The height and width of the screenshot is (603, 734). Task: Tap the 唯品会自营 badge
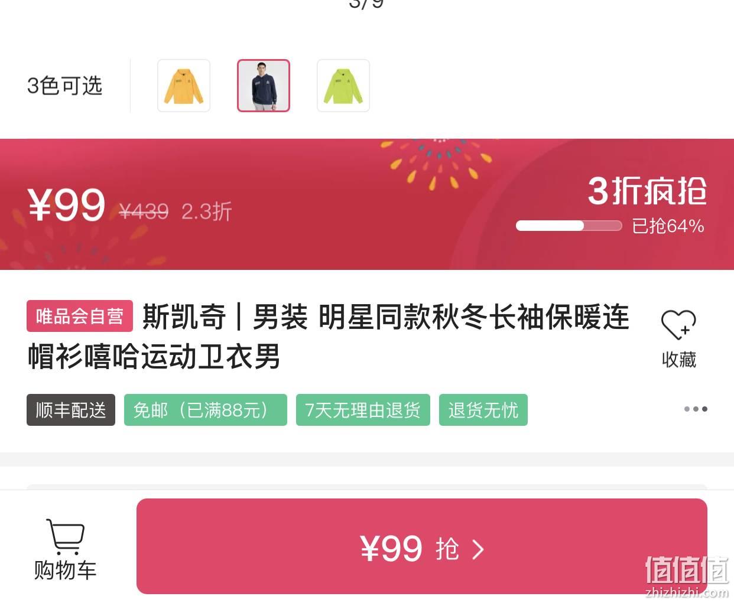point(80,316)
